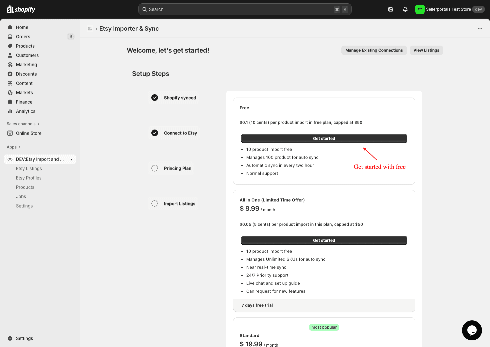Select the incomplete Princing Plan step circle
The height and width of the screenshot is (347, 490).
point(155,168)
